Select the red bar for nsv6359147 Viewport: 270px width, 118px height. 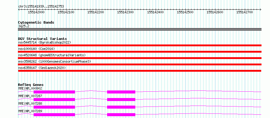(140, 71)
